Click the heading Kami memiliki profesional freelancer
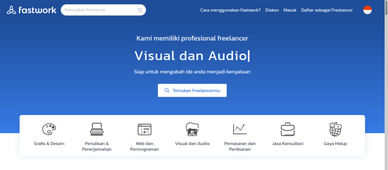388x170 pixels. tap(192, 39)
